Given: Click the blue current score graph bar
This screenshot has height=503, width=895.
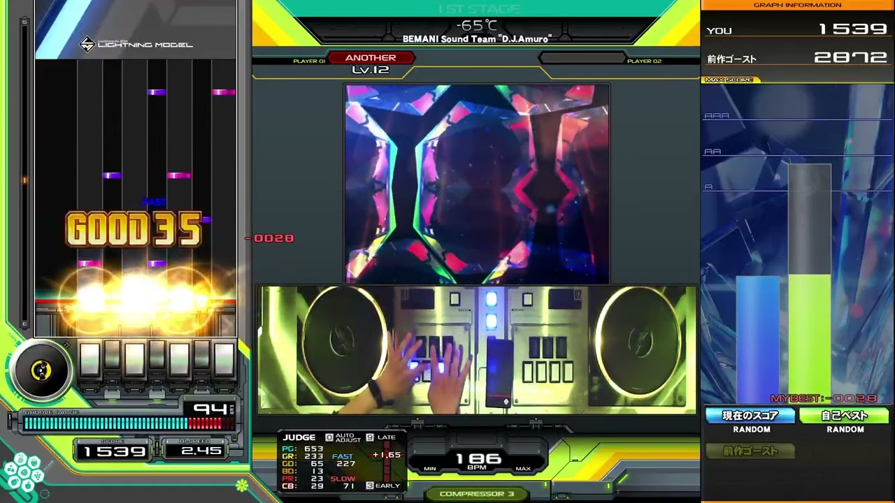Looking at the screenshot, I should (758, 339).
